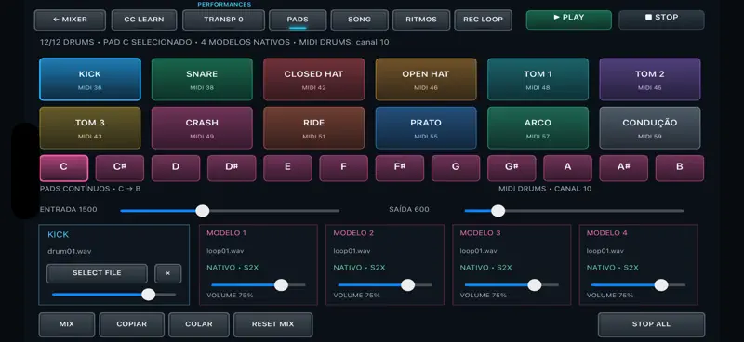Click the TRANSP 0 transpose button
744x342 pixels.
point(223,20)
